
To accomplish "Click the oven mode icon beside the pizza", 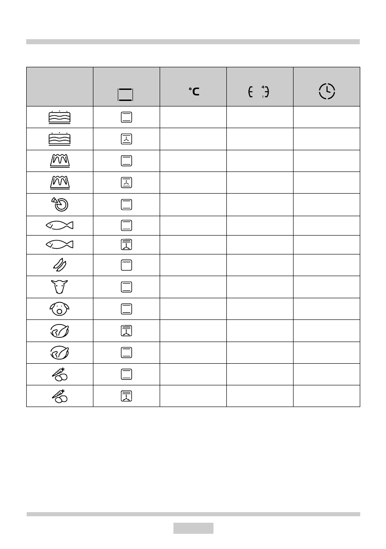I will click(x=126, y=204).
